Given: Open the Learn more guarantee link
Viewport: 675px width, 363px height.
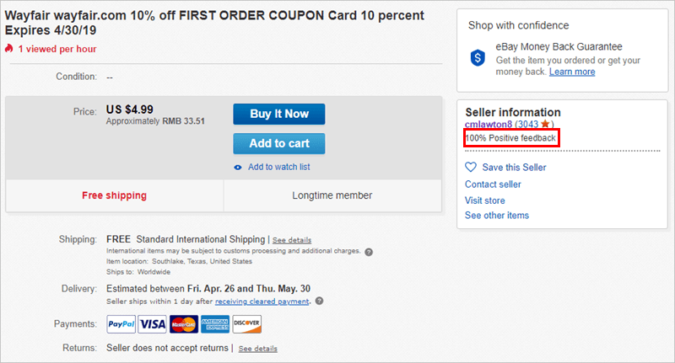Looking at the screenshot, I should pyautogui.click(x=572, y=72).
